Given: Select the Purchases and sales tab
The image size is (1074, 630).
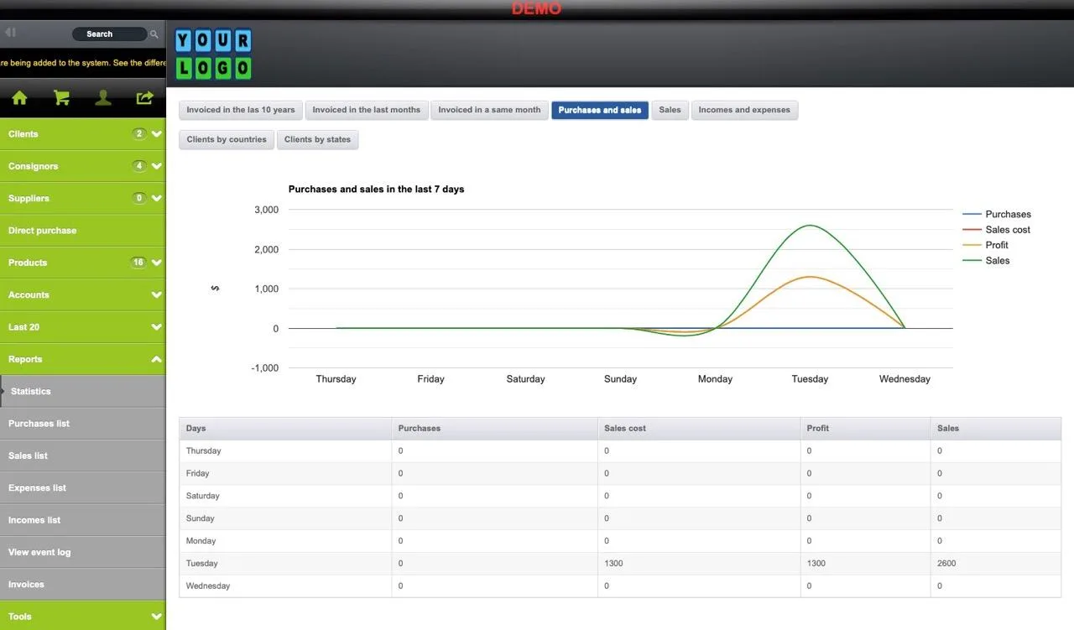Looking at the screenshot, I should 600,110.
